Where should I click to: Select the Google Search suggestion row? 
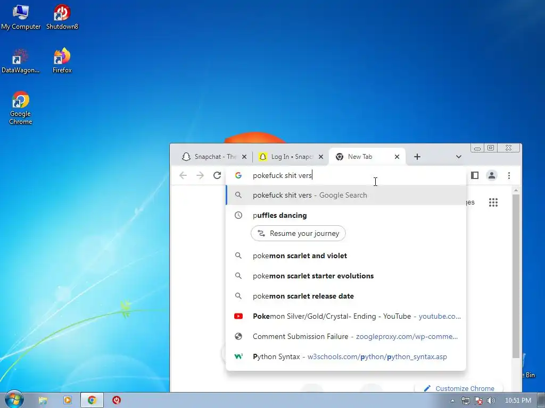(x=346, y=195)
